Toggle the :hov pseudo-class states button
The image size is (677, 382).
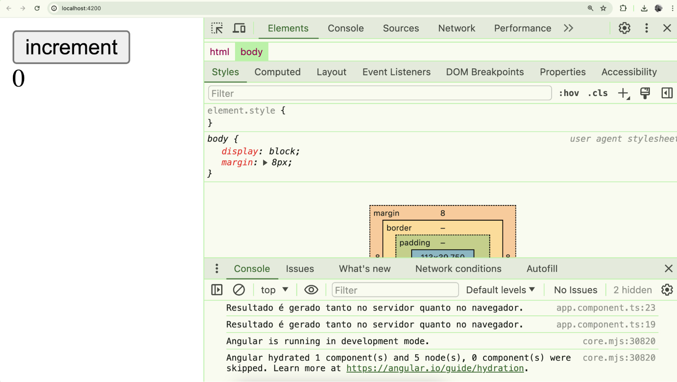pos(568,93)
